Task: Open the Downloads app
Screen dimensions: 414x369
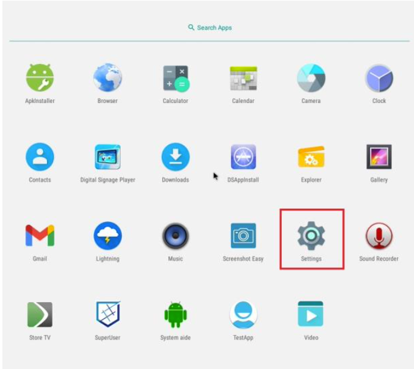Action: [x=176, y=157]
